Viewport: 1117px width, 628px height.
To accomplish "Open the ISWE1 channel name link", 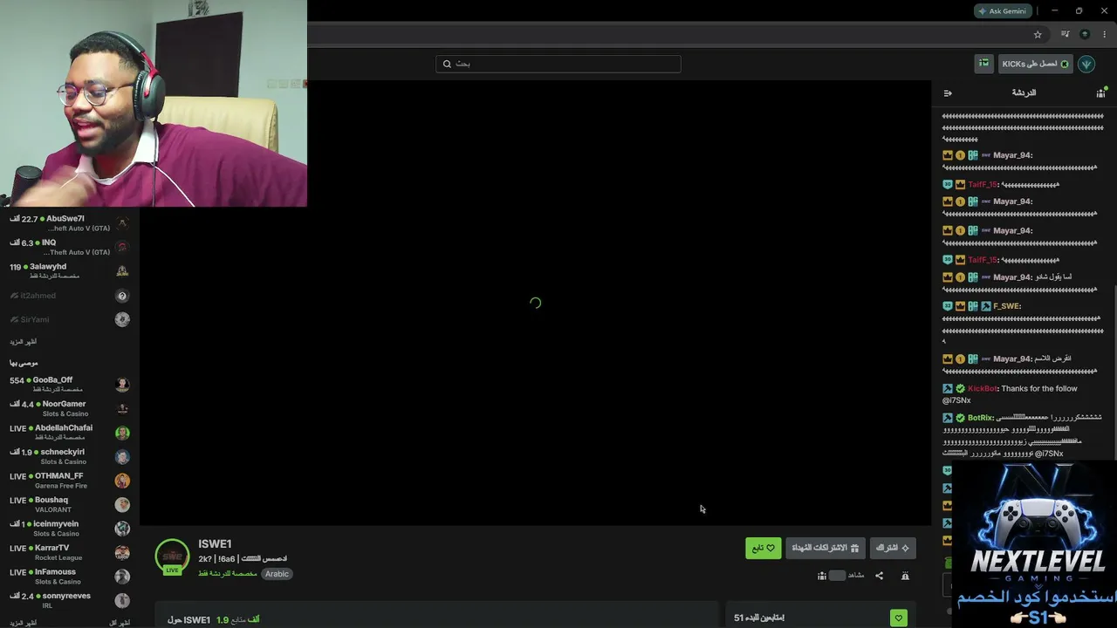I will [215, 544].
